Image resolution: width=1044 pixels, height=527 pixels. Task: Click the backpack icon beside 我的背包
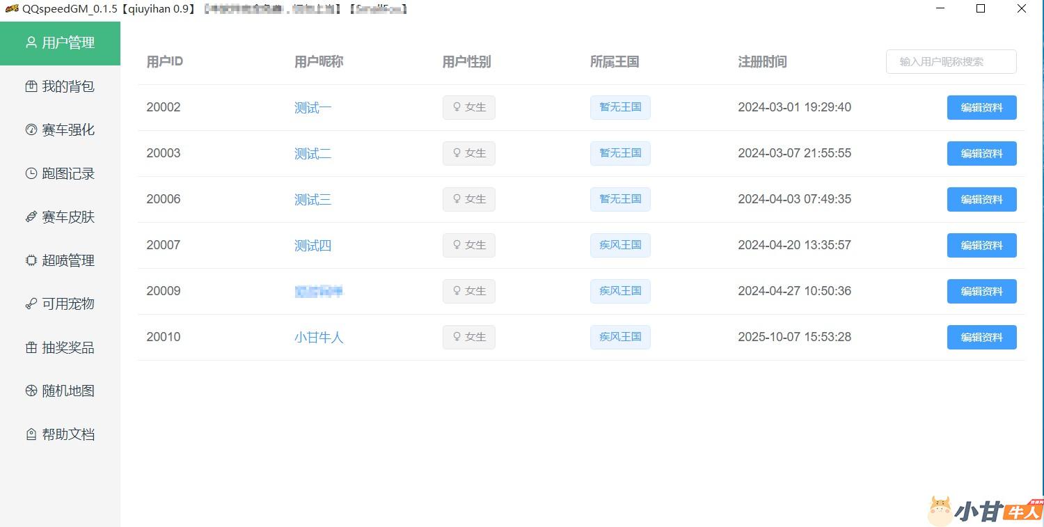31,86
